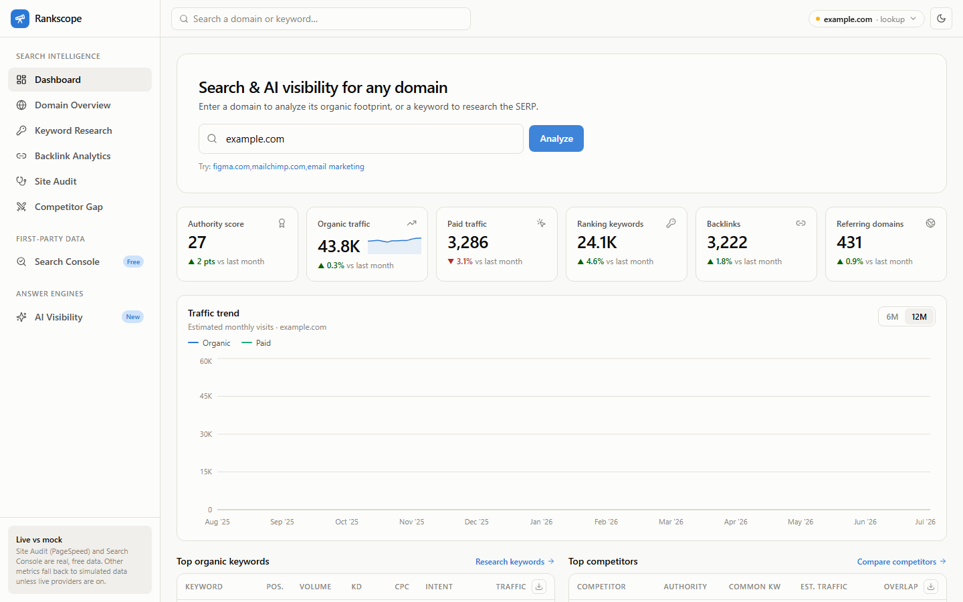Click the Referring domains globe icon
The image size is (963, 602).
(x=931, y=223)
